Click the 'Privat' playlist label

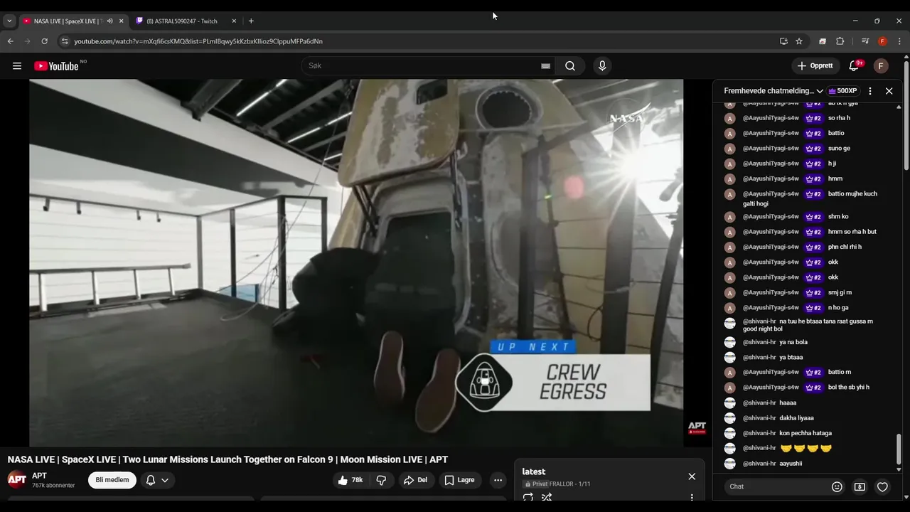(x=536, y=484)
